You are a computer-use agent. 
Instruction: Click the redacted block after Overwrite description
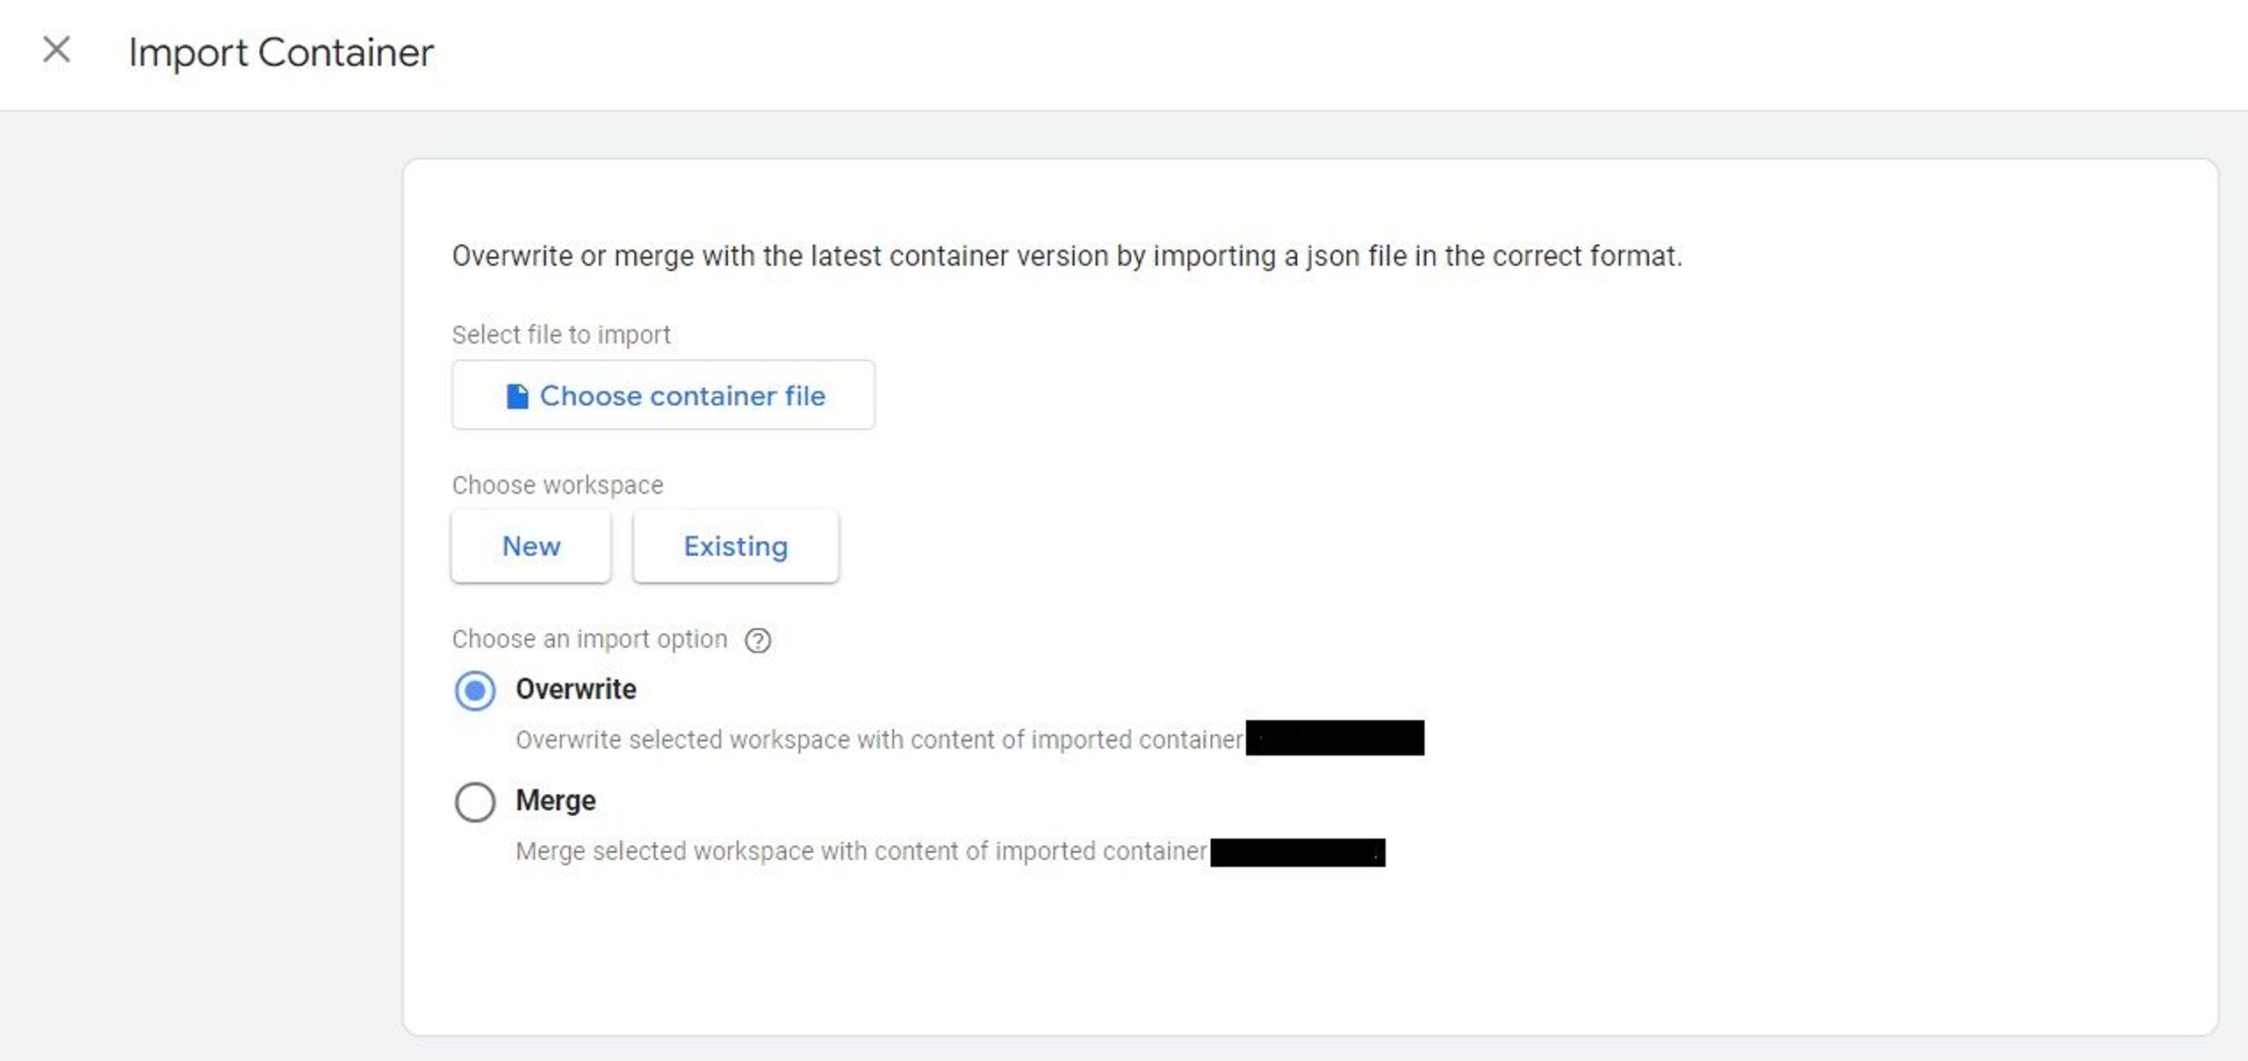click(x=1335, y=738)
